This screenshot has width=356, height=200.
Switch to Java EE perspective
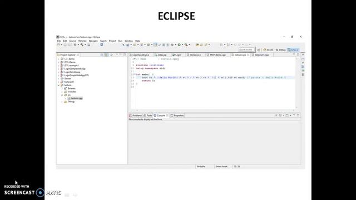(x=268, y=49)
